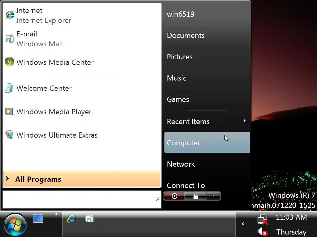The image size is (317, 237).
Task: Click the Thursday date in the tray
Action: click(291, 232)
